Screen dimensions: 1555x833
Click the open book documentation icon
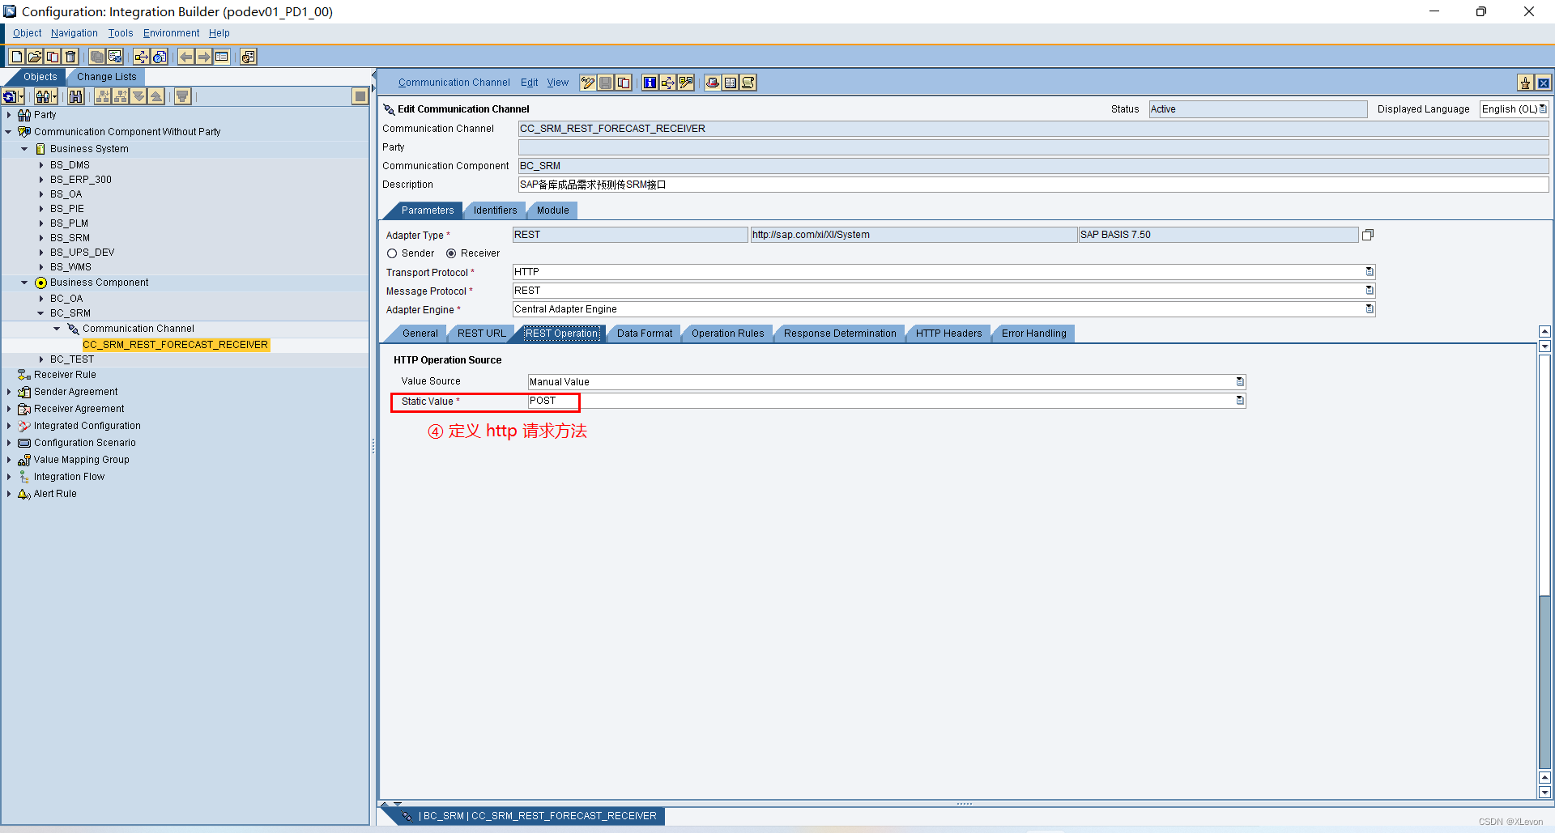[730, 83]
